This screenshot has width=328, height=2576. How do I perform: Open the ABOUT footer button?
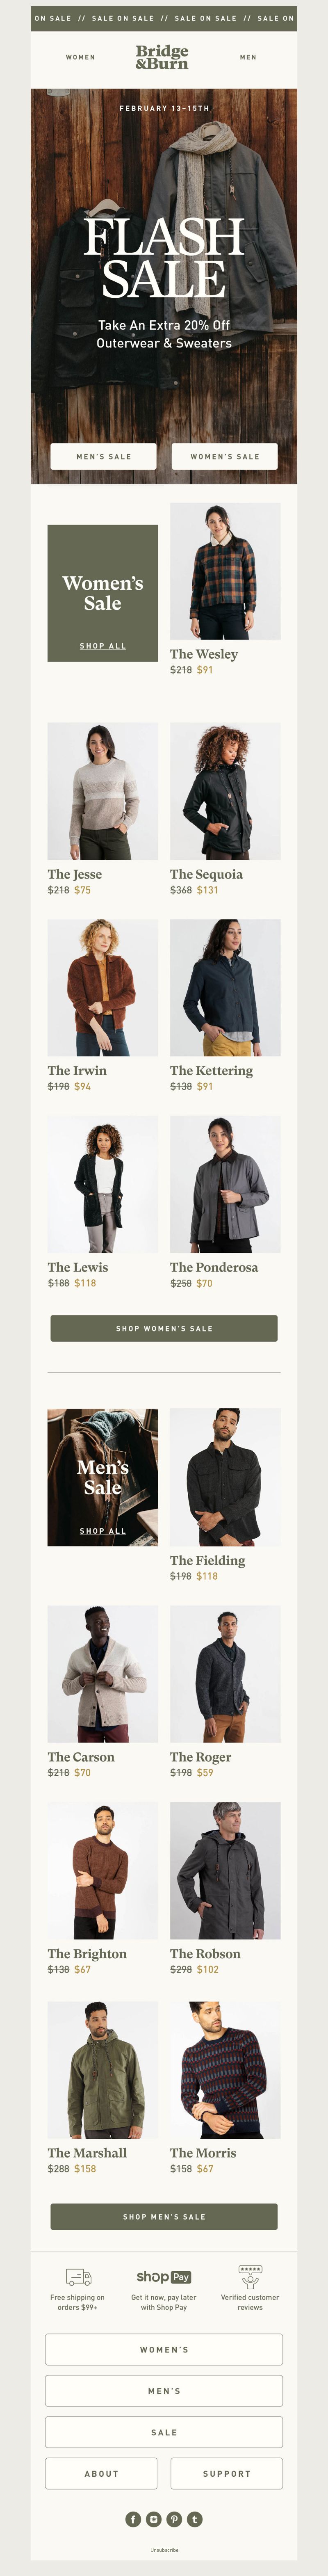click(101, 2473)
